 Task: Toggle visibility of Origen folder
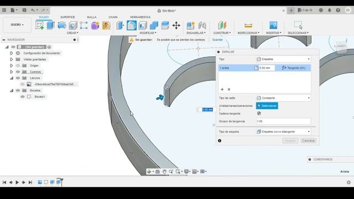pyautogui.click(x=18, y=65)
